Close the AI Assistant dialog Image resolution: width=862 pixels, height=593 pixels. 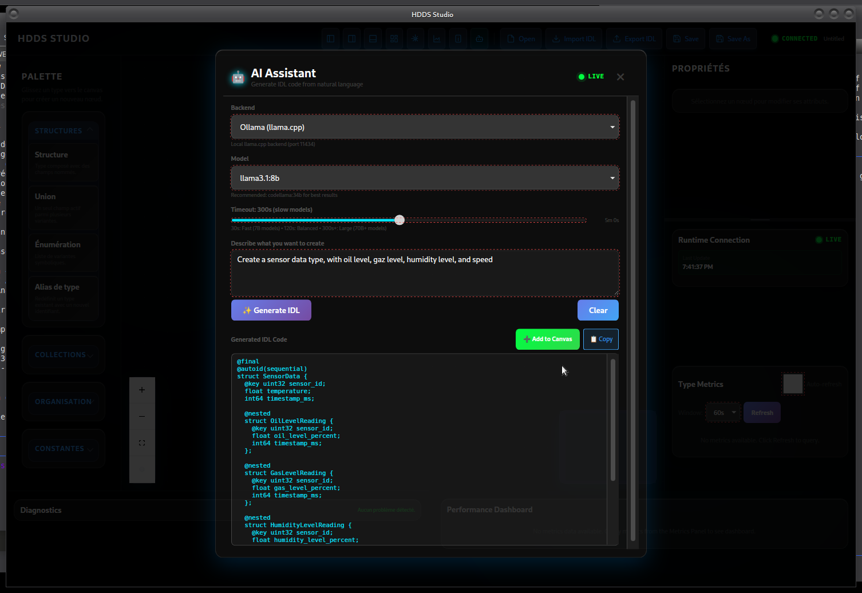[x=620, y=77]
